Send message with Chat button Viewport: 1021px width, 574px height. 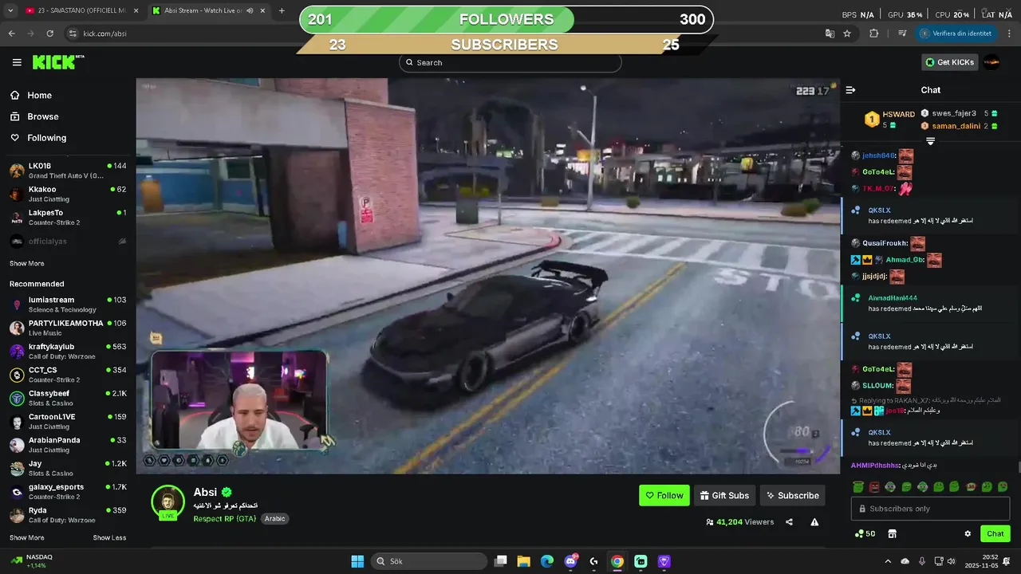[x=995, y=533]
